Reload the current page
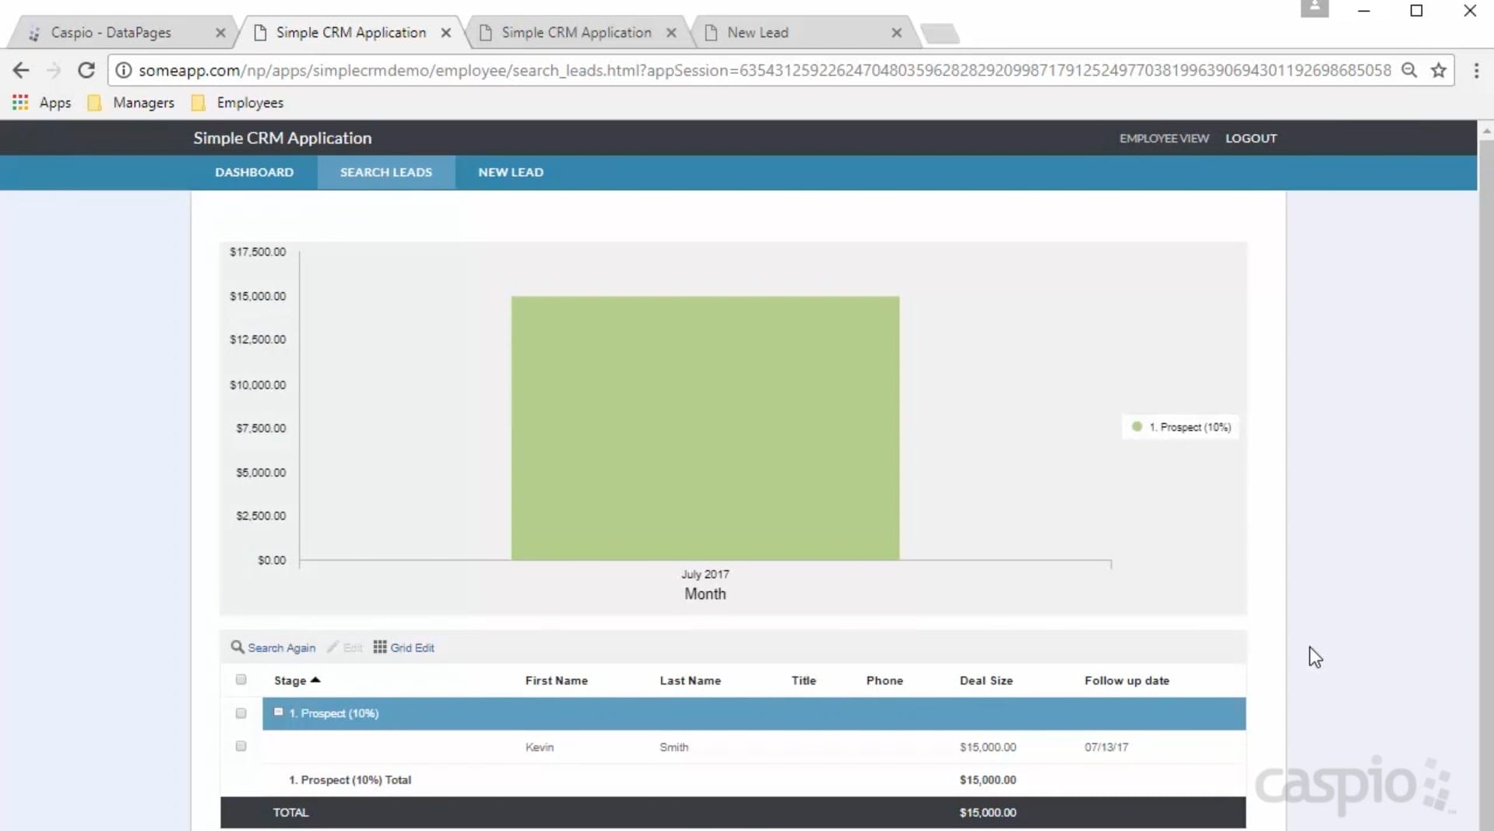The width and height of the screenshot is (1494, 831). coord(86,70)
